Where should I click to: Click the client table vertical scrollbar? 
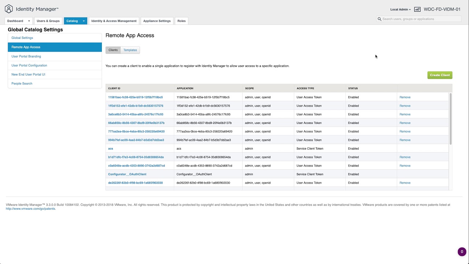pyautogui.click(x=451, y=118)
